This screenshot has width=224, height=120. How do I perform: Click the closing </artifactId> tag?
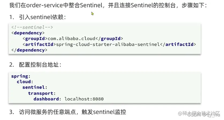178,45
